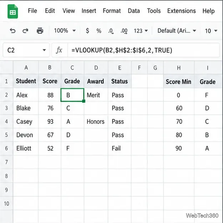Select column B header
The image size is (223, 223).
50,67
